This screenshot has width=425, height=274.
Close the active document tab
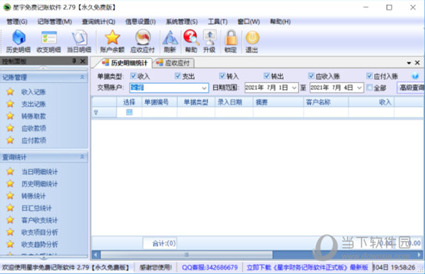[417, 63]
